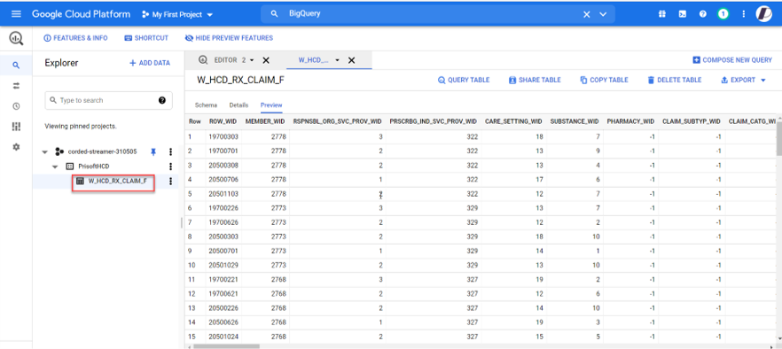Click Add Data in Explorer
Screen dimensions: 782x349
click(150, 63)
